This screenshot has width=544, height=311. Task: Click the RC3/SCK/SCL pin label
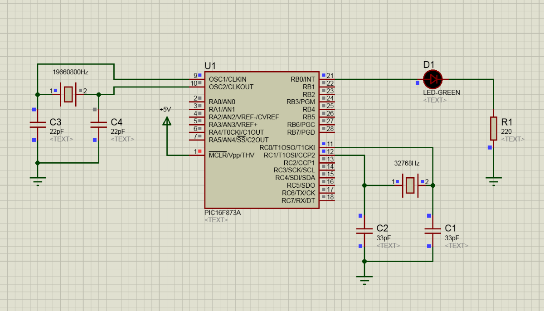(x=294, y=170)
